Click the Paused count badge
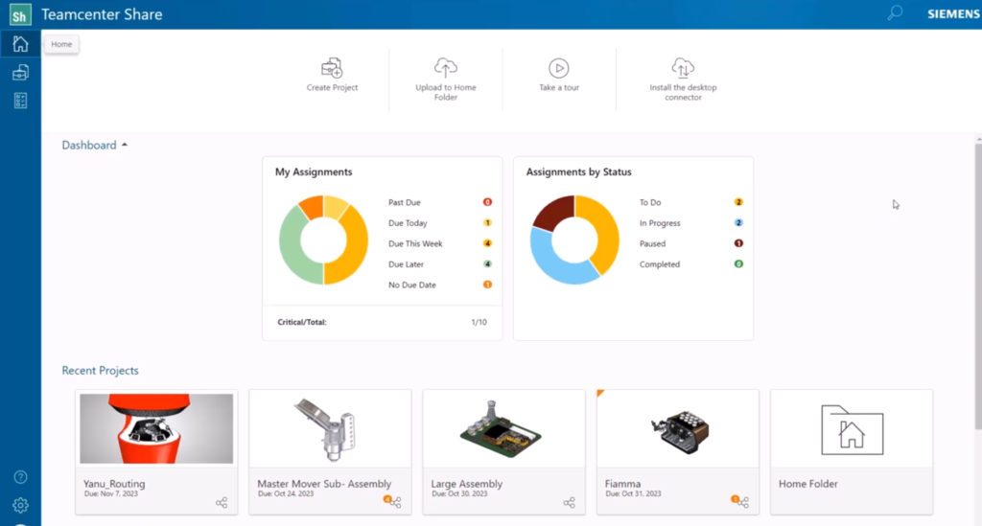 tap(738, 243)
